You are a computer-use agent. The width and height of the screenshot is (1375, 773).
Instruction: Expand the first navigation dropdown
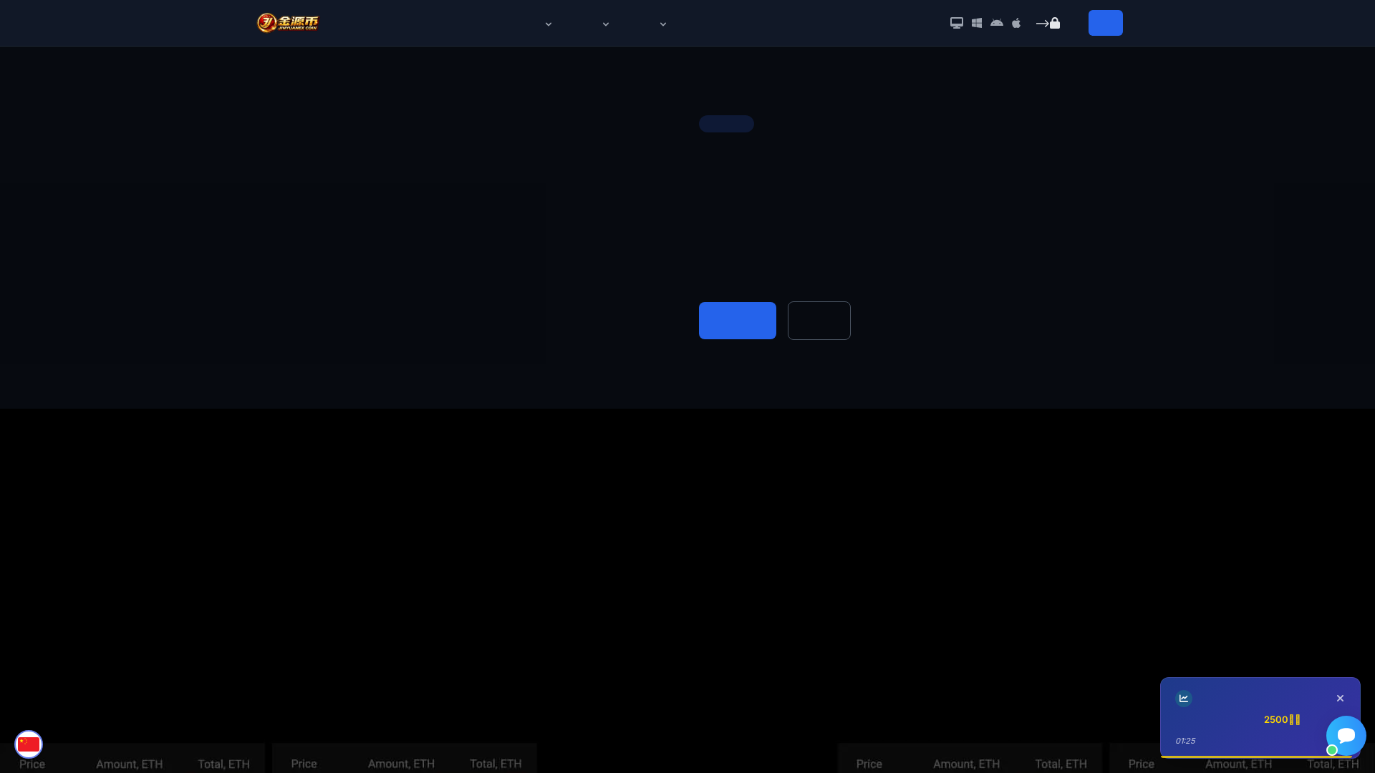pyautogui.click(x=548, y=24)
